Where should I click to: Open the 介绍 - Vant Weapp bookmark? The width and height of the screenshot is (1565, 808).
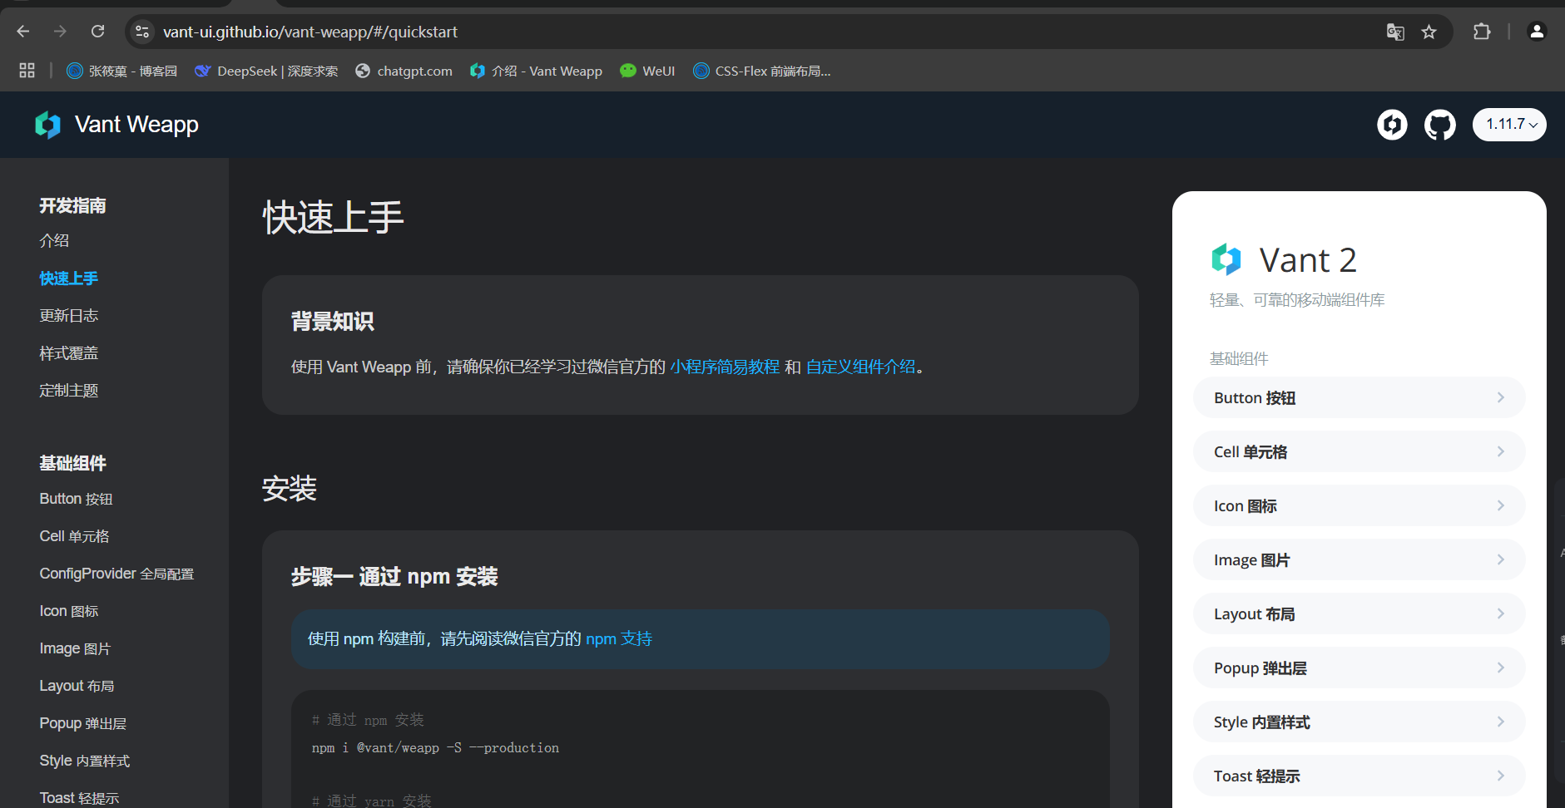click(x=536, y=71)
